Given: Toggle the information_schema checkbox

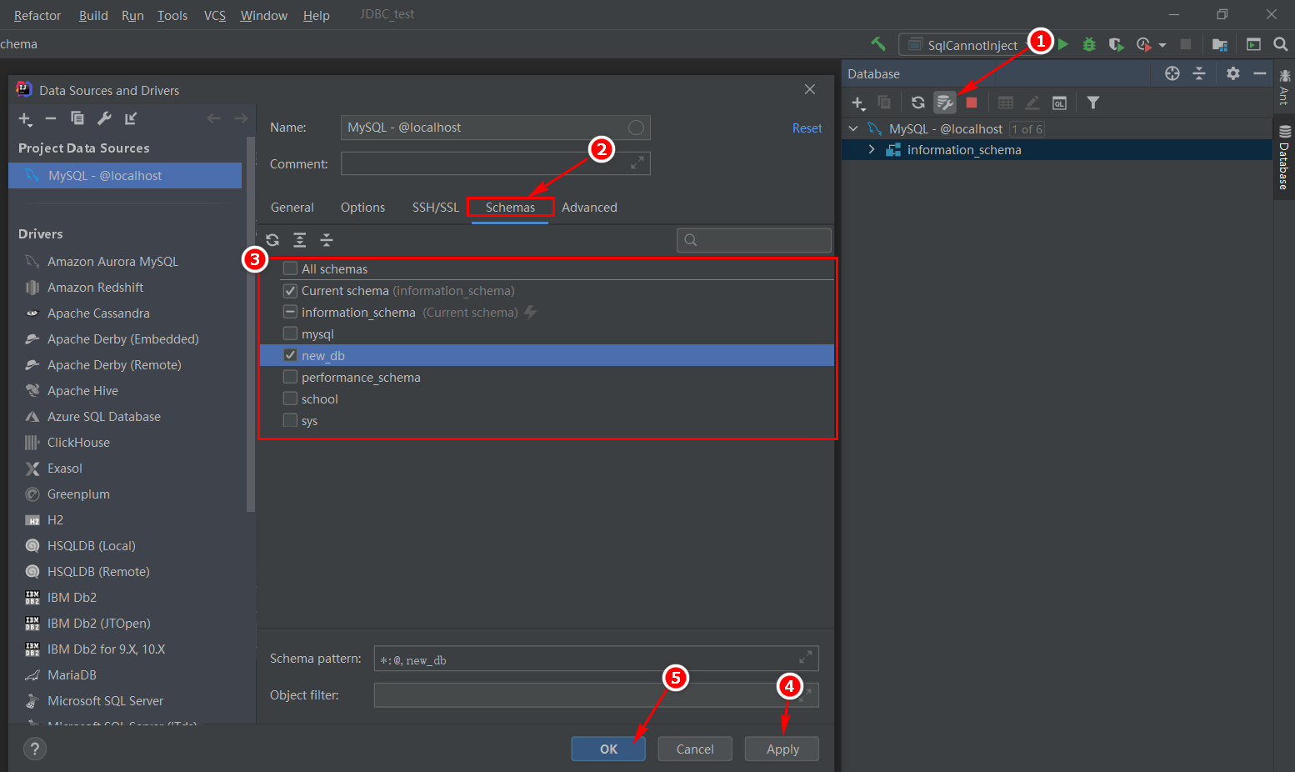Looking at the screenshot, I should [x=290, y=312].
